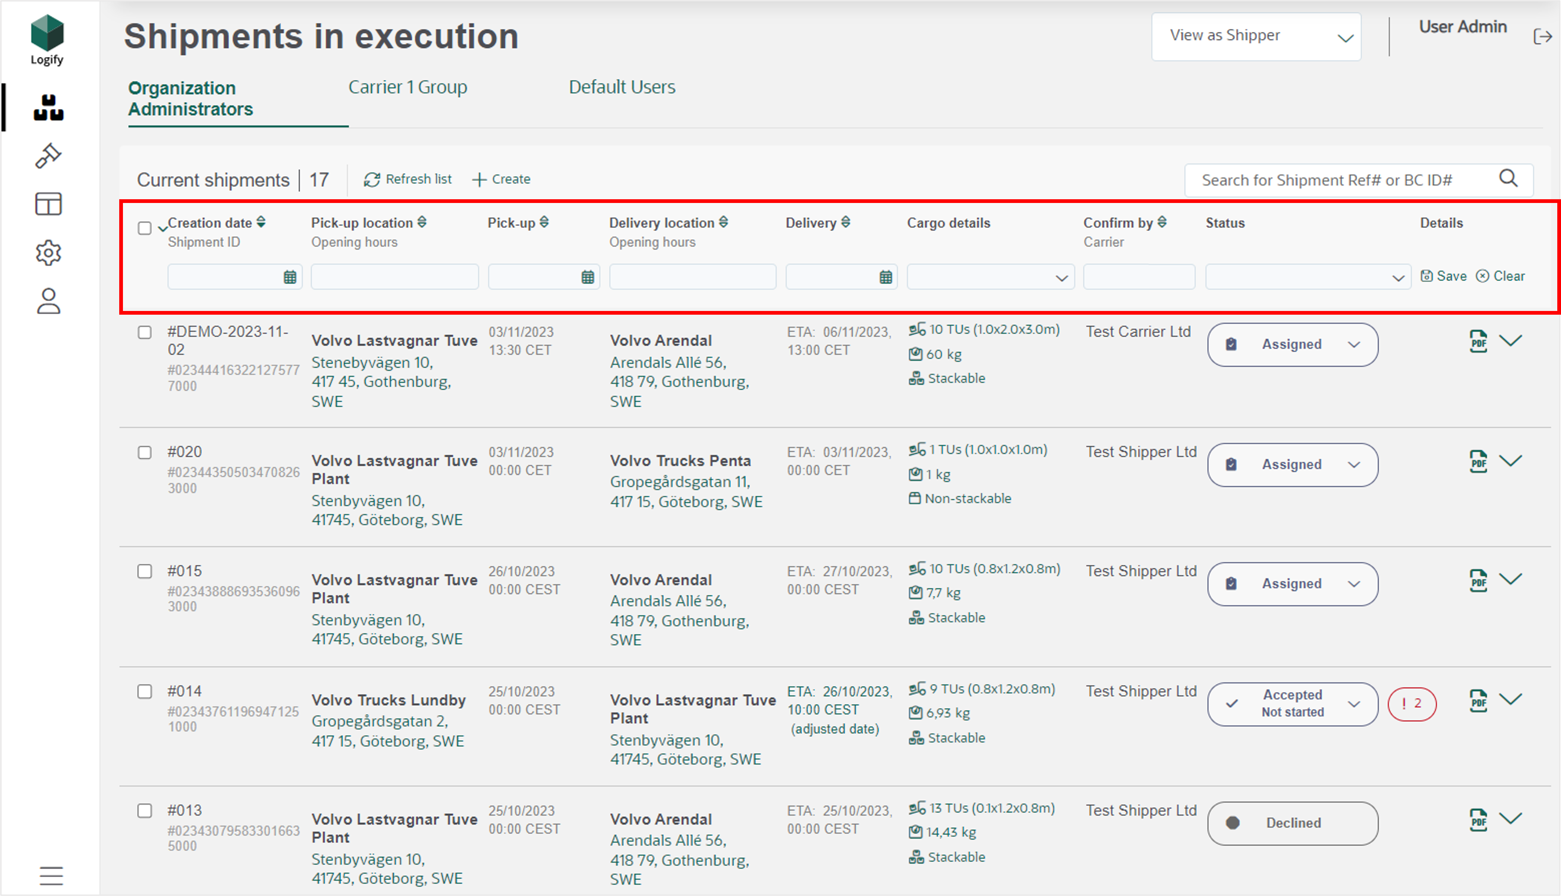Click Volvo Trucks Penta delivery location
Screen dimensions: 1561x896
click(680, 461)
